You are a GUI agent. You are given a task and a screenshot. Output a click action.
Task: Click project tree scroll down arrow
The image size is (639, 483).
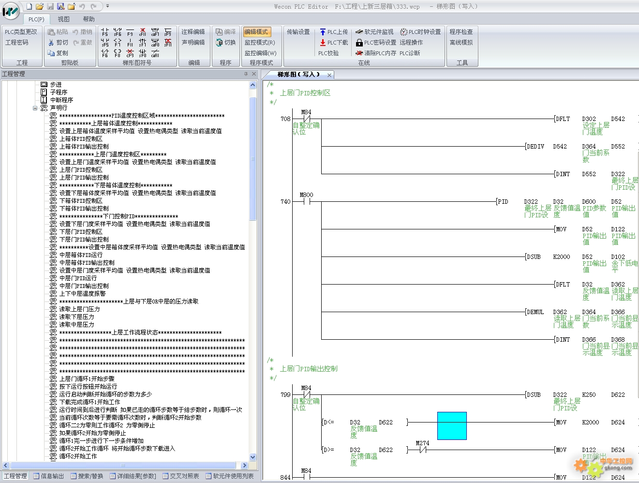pyautogui.click(x=253, y=457)
